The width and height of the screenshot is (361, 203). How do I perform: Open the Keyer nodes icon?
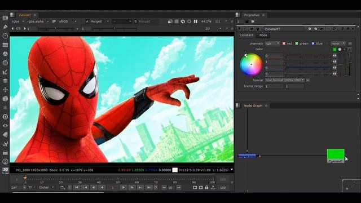coord(5,72)
